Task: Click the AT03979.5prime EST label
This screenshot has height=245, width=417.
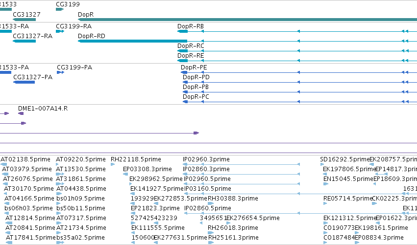Action: click(x=27, y=169)
